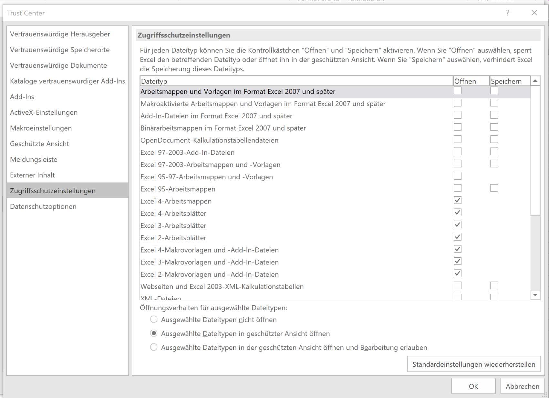Uncheck Öffnen for Excel 4-Arbeitsmappen
The height and width of the screenshot is (398, 549).
(x=458, y=200)
